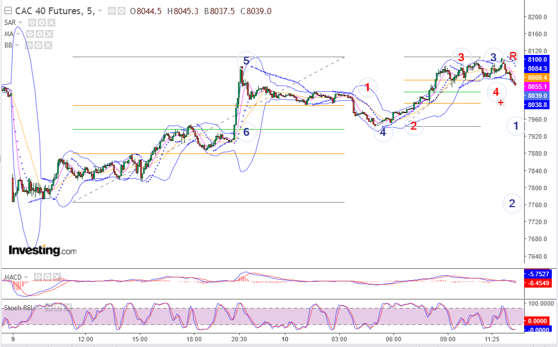Click the 7640.0 price axis label
558x347 pixels.
[537, 256]
